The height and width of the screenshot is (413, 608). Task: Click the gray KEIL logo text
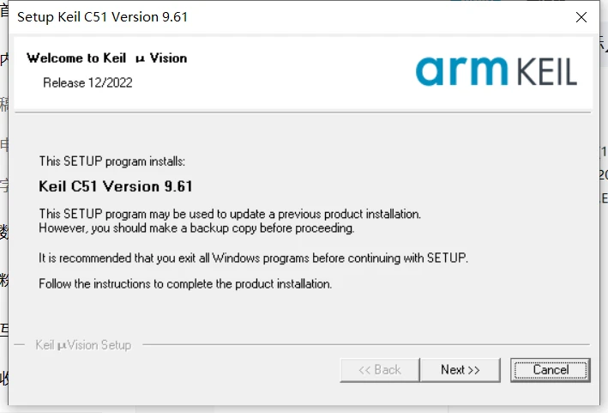click(544, 70)
